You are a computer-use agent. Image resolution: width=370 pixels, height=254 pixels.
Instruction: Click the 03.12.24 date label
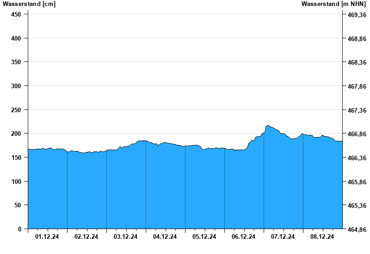point(125,236)
